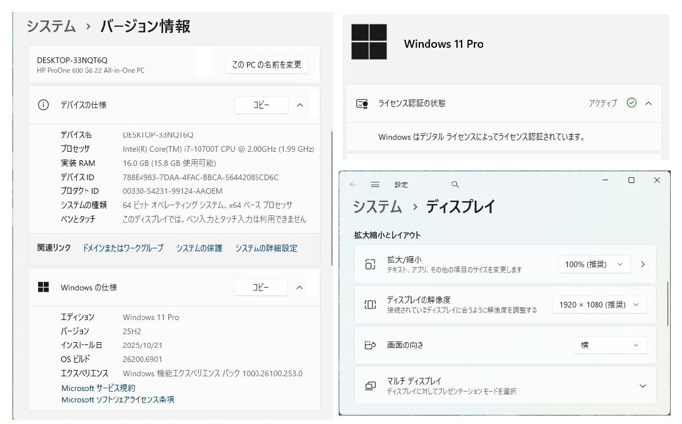Image resolution: width=682 pixels, height=424 pixels.
Task: Click the ディスプレイの解像度 resolution icon
Action: (370, 305)
